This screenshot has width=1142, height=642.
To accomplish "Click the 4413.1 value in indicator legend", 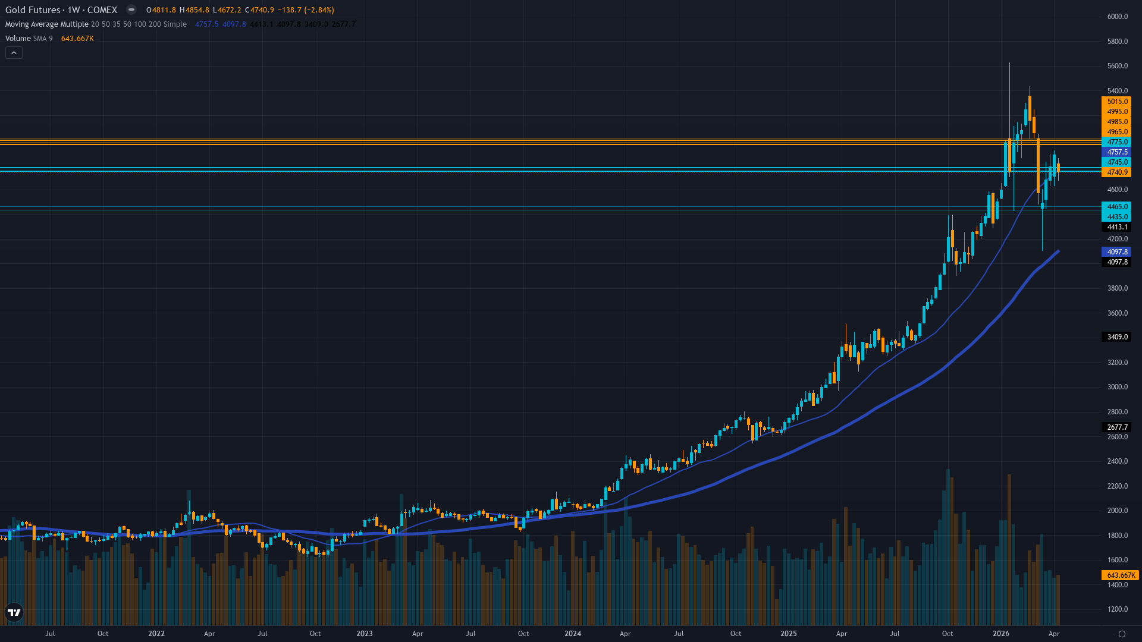I will pos(261,24).
